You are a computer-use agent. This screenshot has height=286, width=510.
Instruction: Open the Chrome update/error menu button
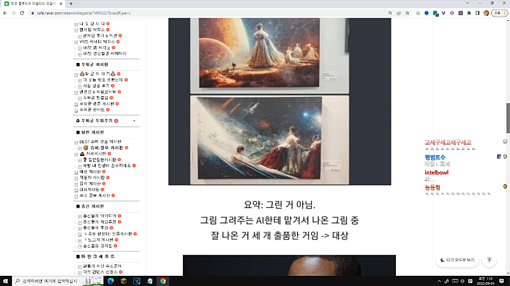[500, 13]
